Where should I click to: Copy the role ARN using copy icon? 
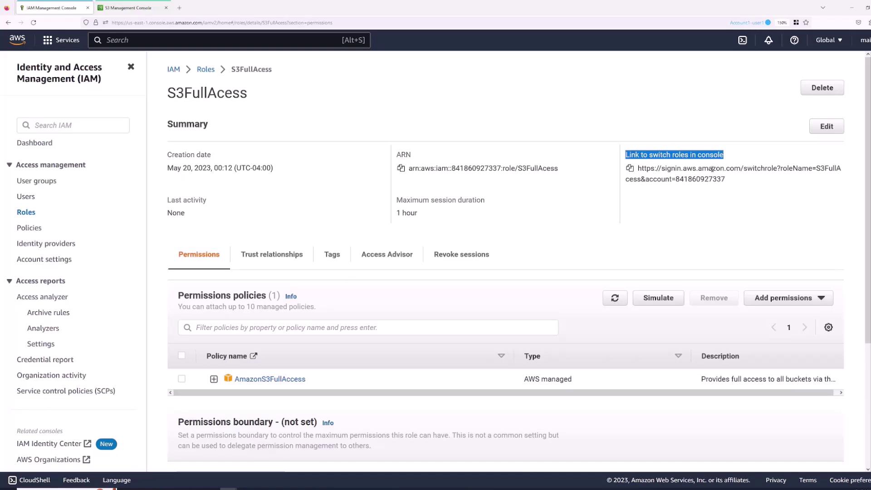click(401, 168)
